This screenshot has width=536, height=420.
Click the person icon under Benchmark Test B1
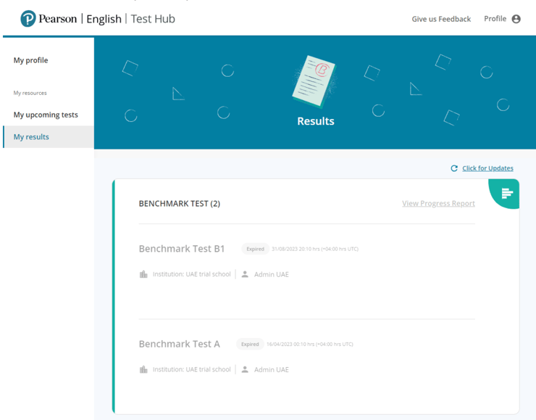[x=245, y=274]
